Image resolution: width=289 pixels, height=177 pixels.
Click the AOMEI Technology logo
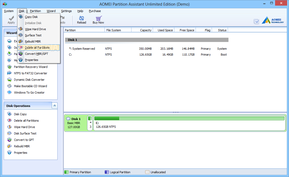tap(273, 20)
